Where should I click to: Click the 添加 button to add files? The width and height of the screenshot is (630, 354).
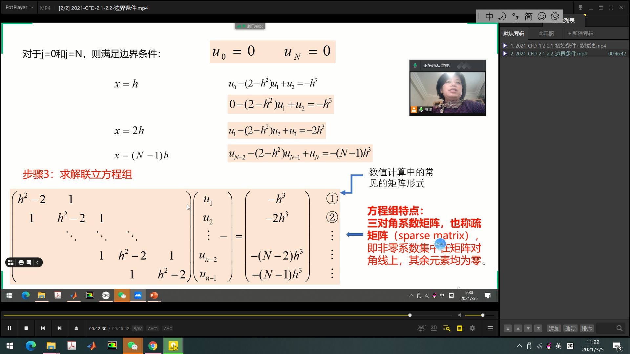pyautogui.click(x=554, y=328)
